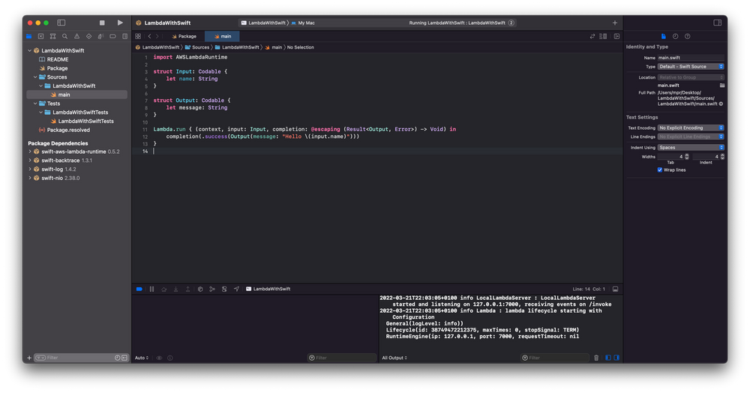Click the code review arrows icon
Screen dimensions: 750x393
click(x=592, y=36)
